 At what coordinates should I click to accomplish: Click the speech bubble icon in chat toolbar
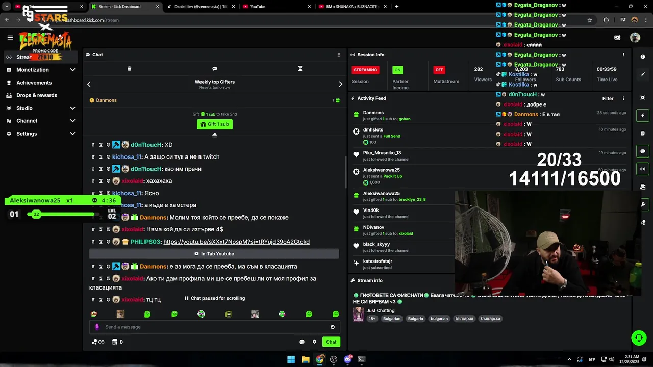click(215, 69)
